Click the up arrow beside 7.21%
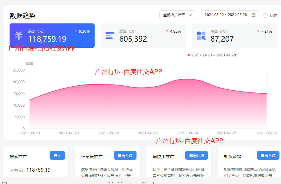Viewport: 281px width, 184px height. click(x=258, y=31)
